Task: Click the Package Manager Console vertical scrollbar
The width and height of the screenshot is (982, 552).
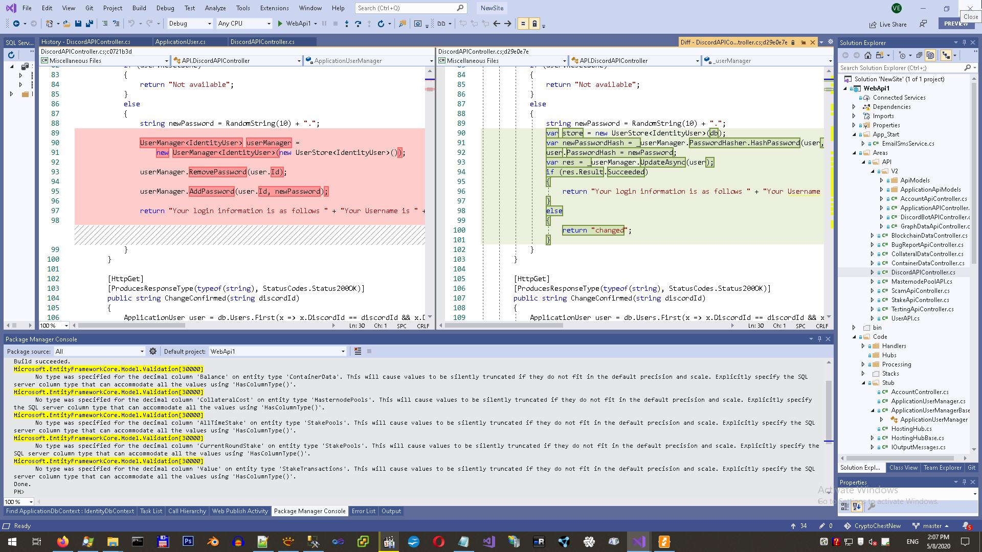Action: [x=829, y=409]
